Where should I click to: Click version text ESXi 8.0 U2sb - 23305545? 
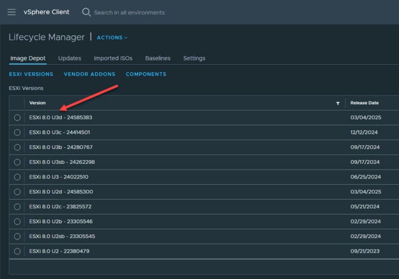point(62,236)
